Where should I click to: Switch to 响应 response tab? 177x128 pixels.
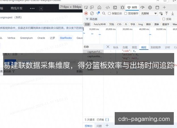pyautogui.click(x=144, y=47)
